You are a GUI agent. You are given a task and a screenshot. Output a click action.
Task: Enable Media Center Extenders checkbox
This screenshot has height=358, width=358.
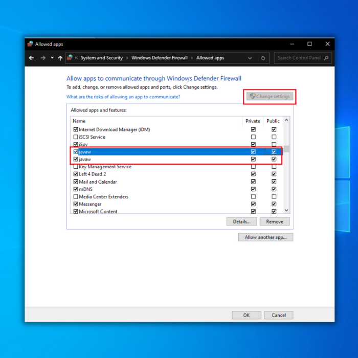click(x=76, y=196)
